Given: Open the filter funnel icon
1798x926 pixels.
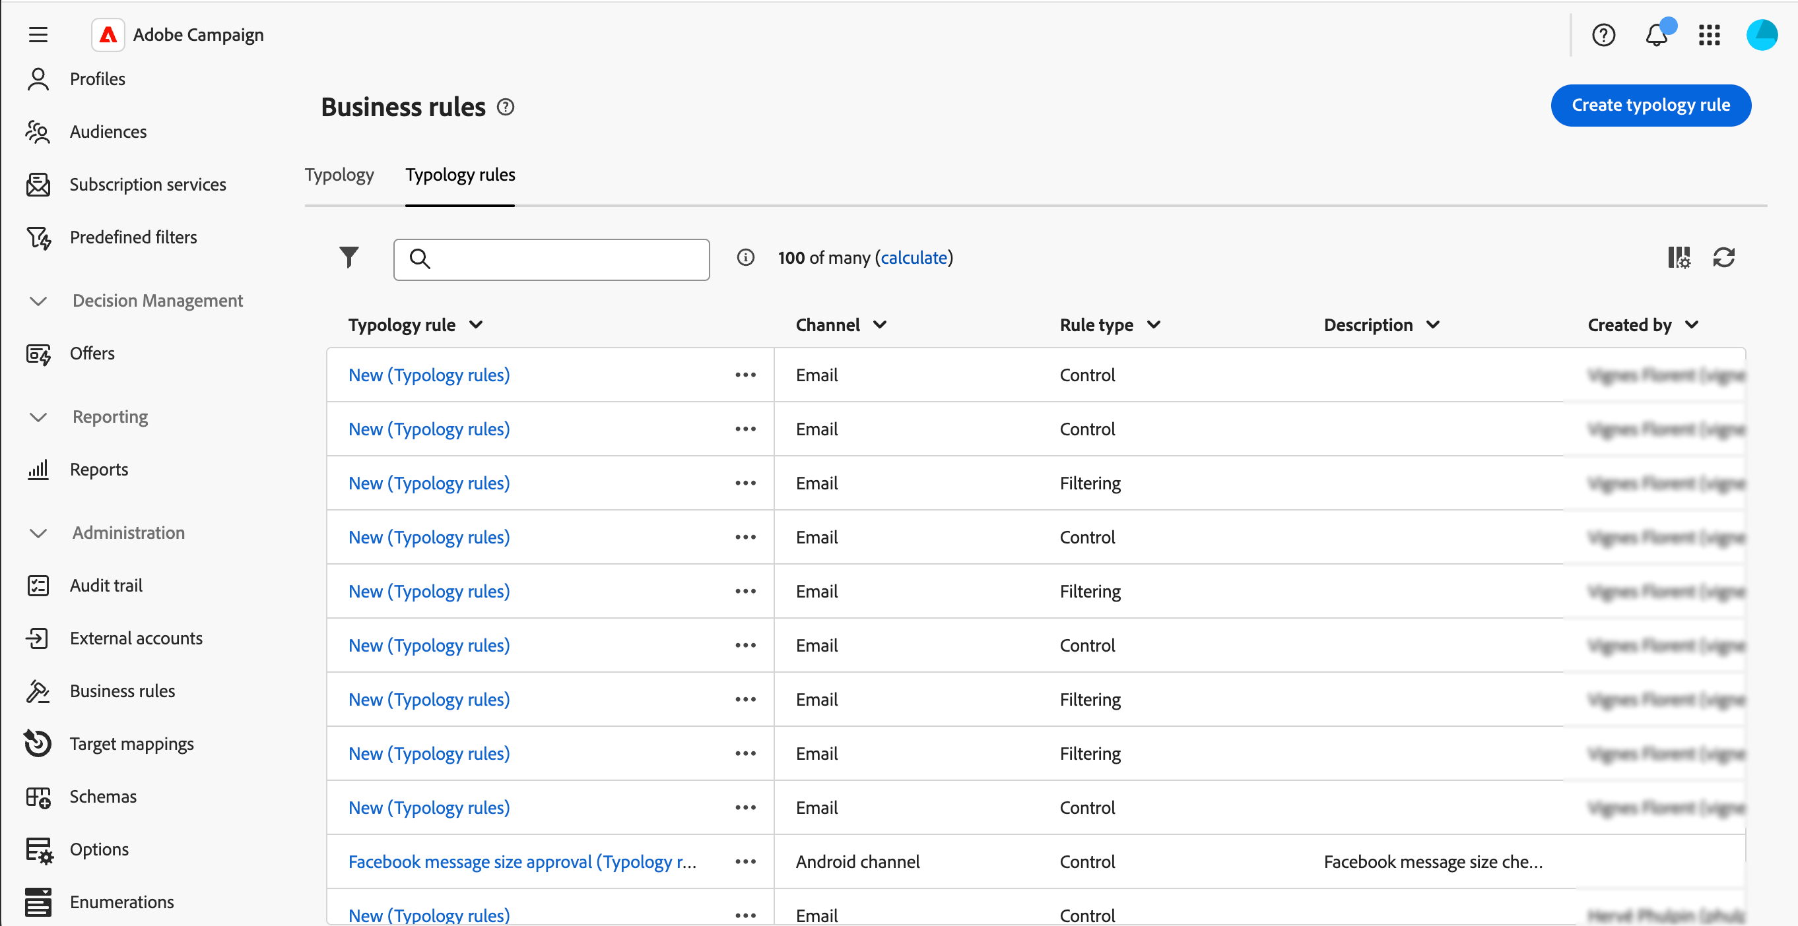Looking at the screenshot, I should (349, 257).
